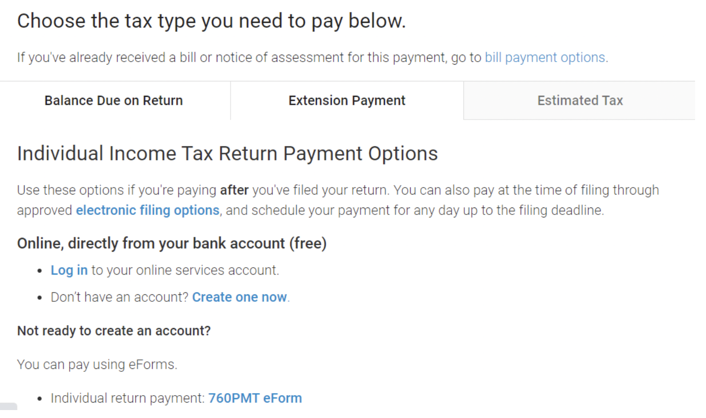The image size is (706, 418).
Task: Click the gray widget at the bottom-left corner
Action: (8, 407)
